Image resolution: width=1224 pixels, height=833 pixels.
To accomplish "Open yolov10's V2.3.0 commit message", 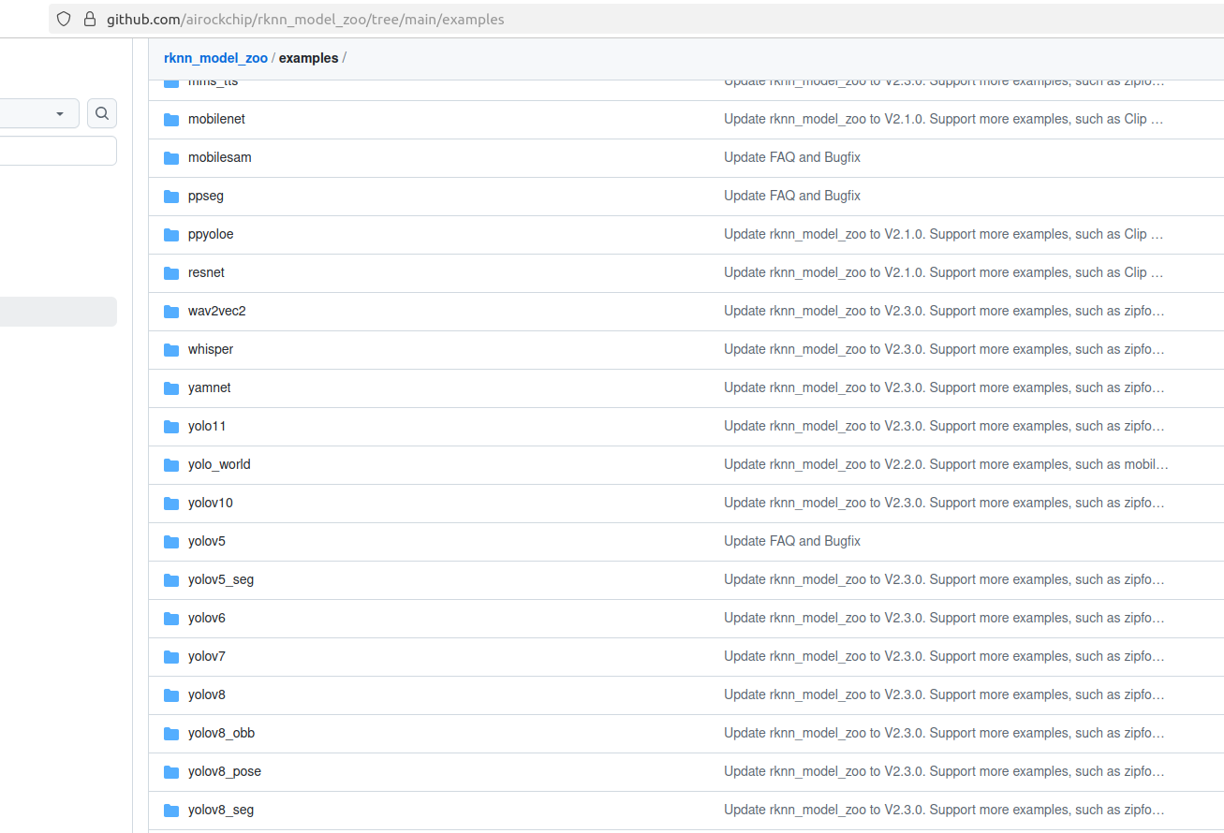I will click(944, 503).
